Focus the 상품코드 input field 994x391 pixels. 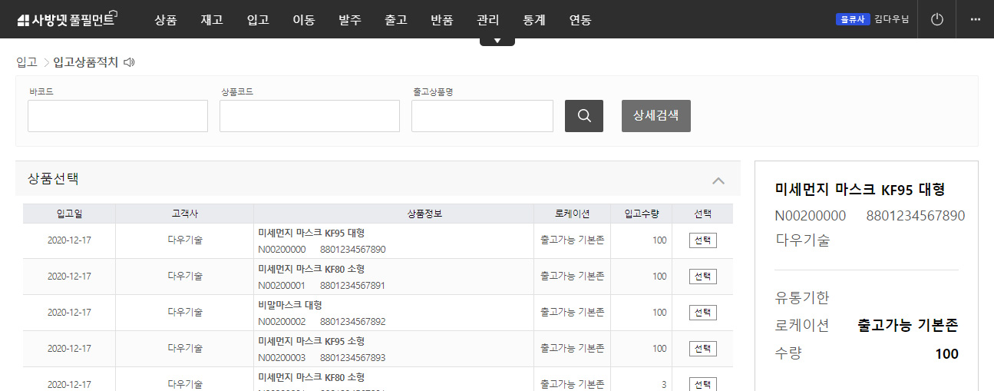309,116
